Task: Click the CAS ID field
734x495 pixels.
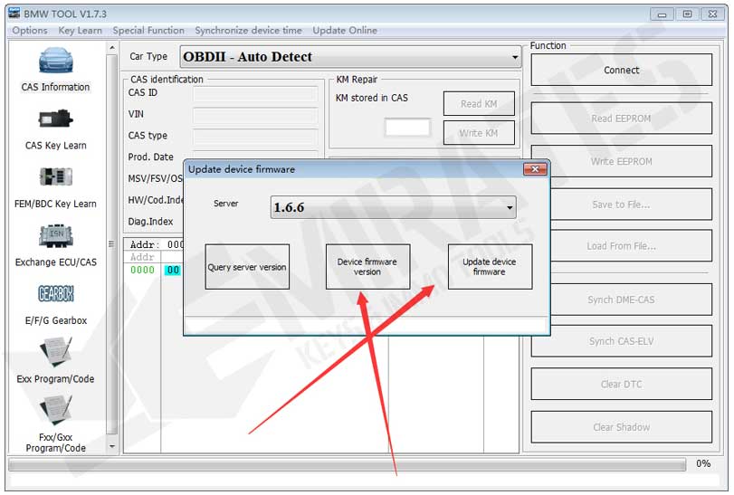Action: coord(255,93)
